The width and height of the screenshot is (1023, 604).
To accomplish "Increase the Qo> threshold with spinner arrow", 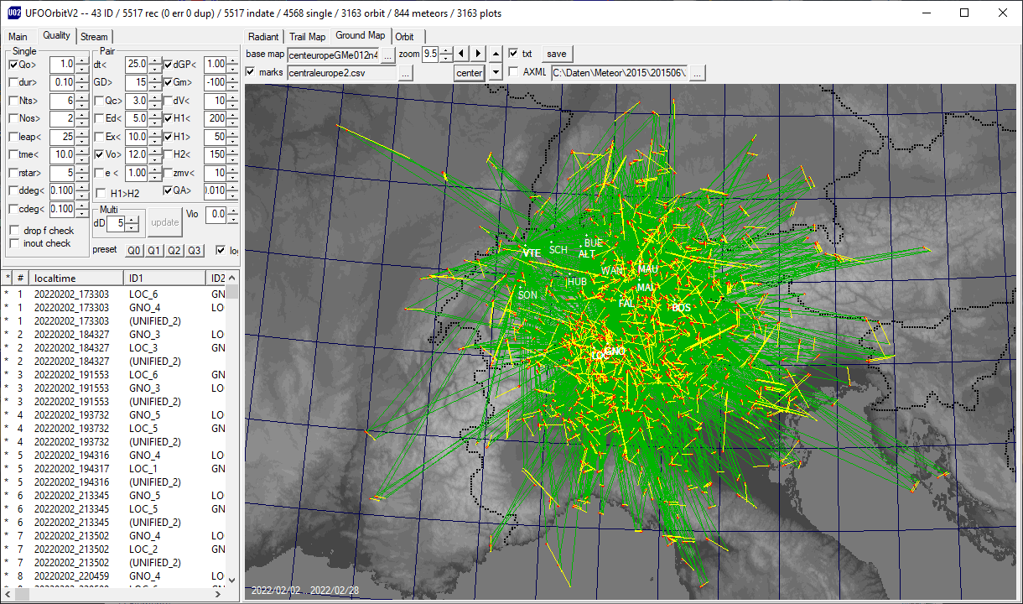I will (x=81, y=60).
